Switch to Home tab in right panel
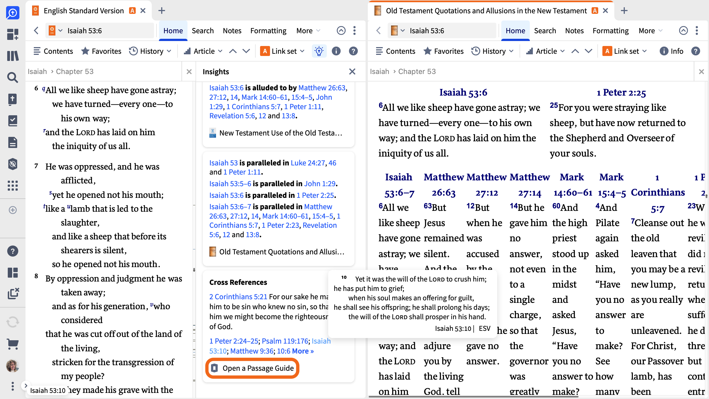Viewport: 709px width, 399px height. pos(515,30)
